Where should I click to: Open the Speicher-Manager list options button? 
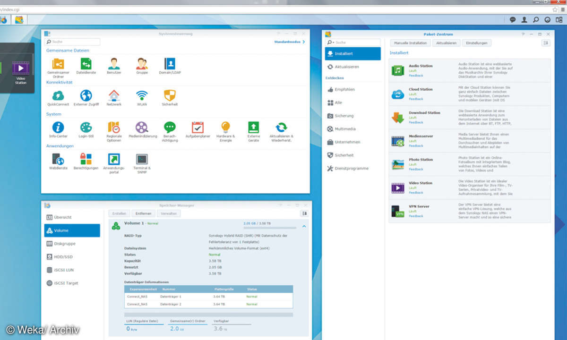304,213
